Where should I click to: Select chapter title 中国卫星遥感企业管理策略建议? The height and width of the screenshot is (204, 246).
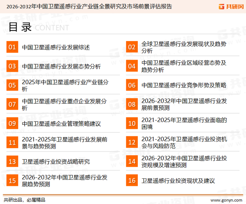[x=61, y=124]
